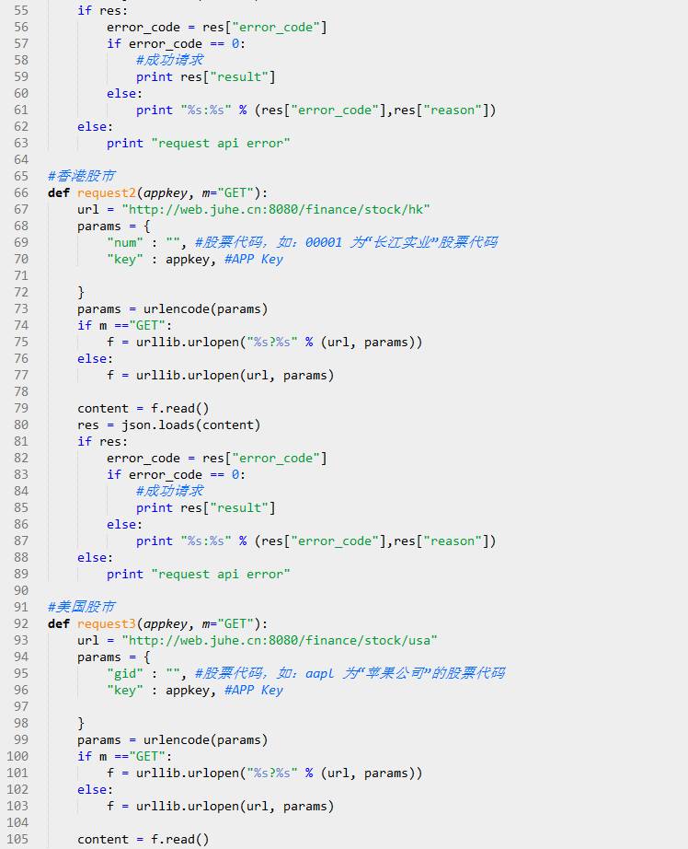Click urlencode(params) on line 99
This screenshot has height=849, width=688.
tap(205, 739)
